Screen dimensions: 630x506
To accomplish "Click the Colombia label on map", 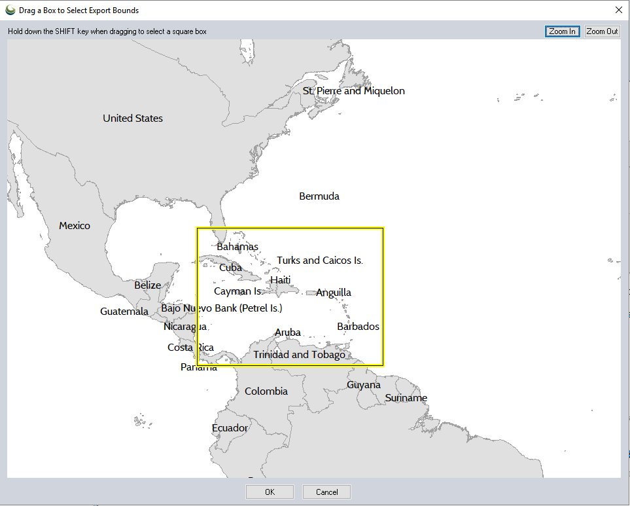I will coord(266,391).
